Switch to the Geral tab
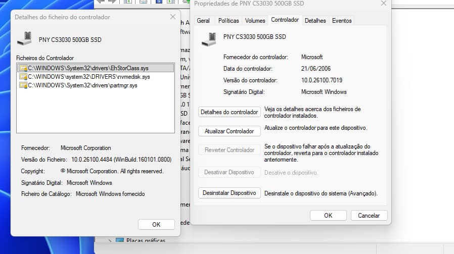 click(x=203, y=21)
